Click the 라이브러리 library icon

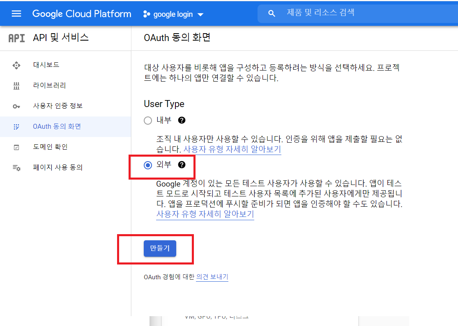(x=16, y=86)
